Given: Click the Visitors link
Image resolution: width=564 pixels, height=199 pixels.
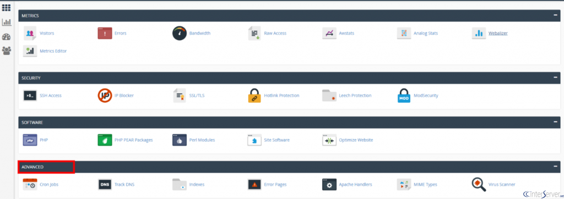Looking at the screenshot, I should click(47, 33).
